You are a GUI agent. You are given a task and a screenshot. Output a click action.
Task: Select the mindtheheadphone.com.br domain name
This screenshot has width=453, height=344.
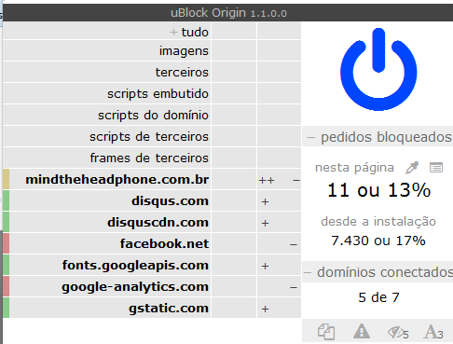click(x=117, y=180)
